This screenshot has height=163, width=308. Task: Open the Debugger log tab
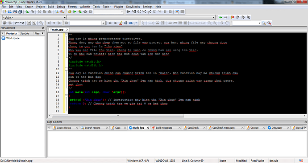(277, 128)
